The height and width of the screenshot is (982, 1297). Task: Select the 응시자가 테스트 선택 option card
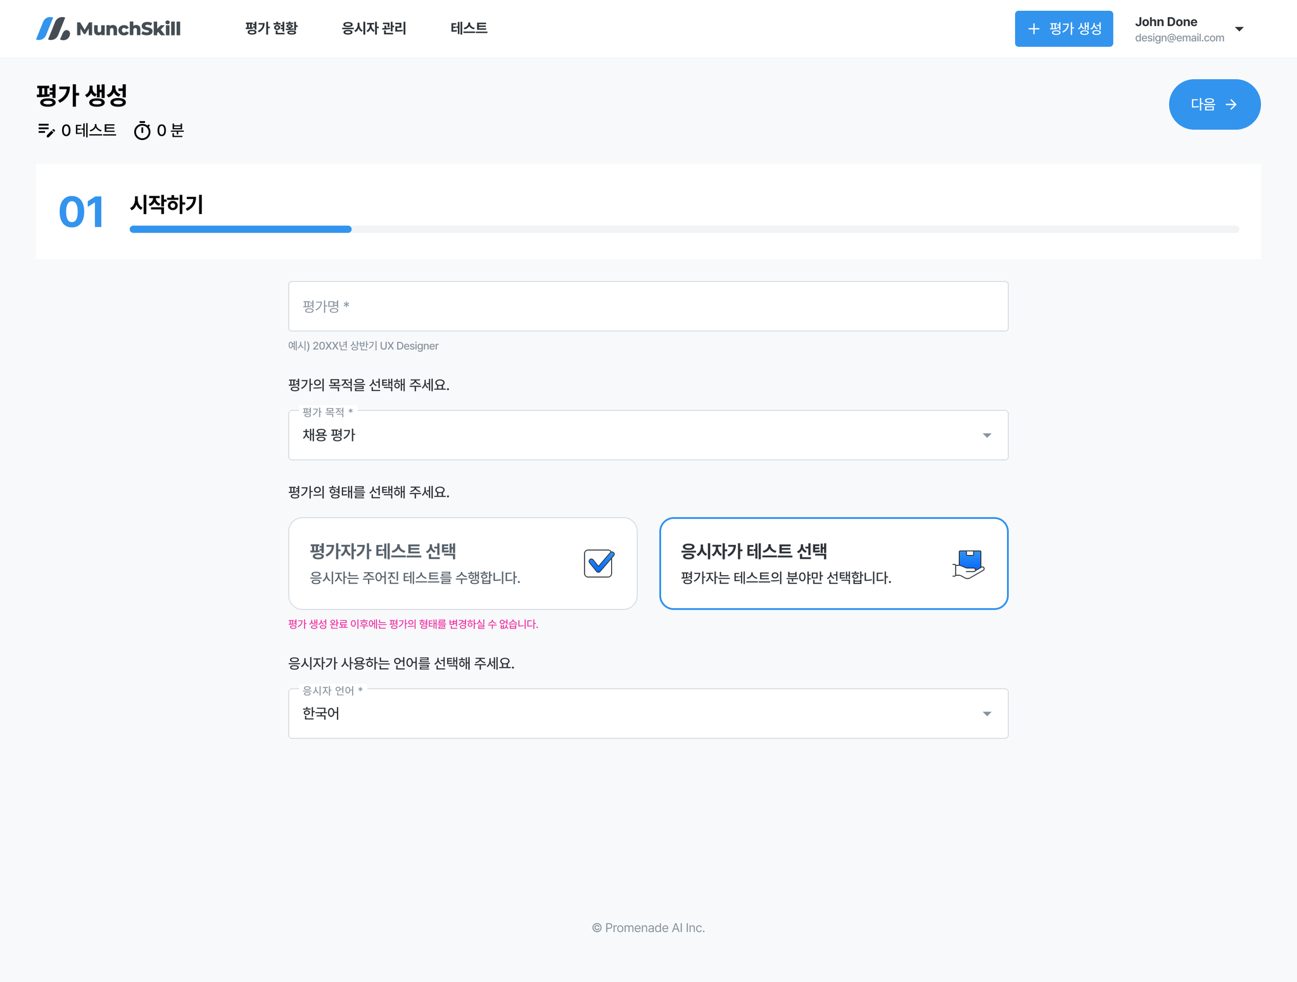click(833, 563)
